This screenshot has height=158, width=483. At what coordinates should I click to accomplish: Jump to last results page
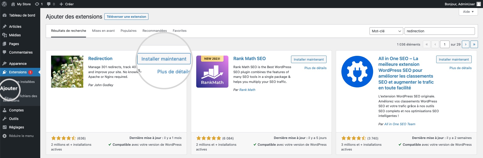click(474, 44)
